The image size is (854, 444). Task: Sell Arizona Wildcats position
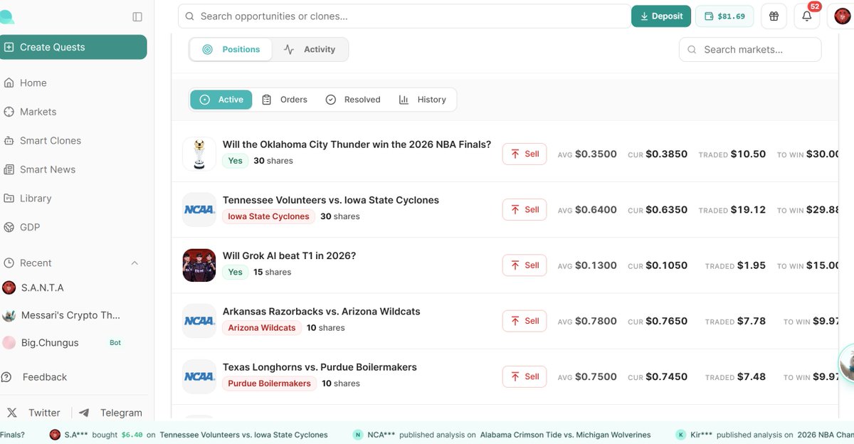[x=524, y=321]
